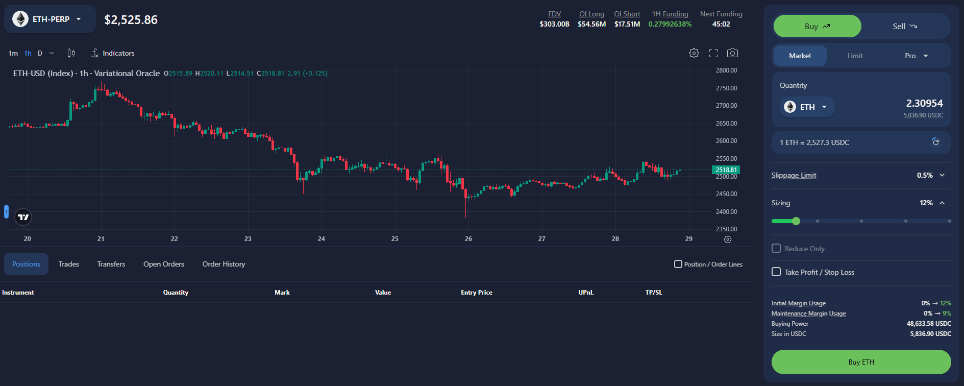
Task: Expand the left side panel arrow
Action: point(6,211)
